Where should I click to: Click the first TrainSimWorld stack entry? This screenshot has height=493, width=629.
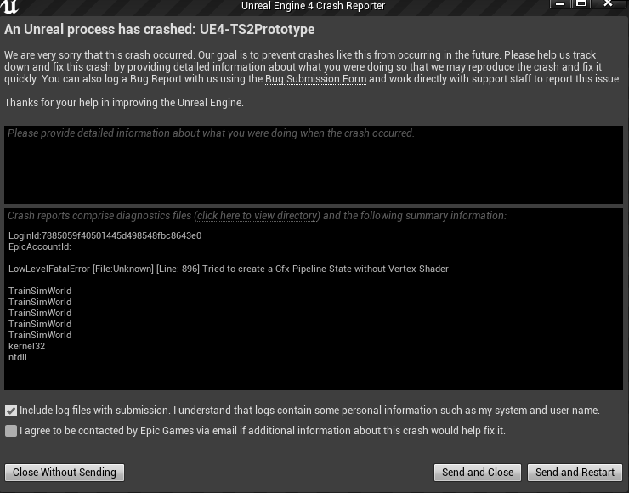(40, 291)
